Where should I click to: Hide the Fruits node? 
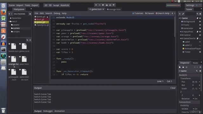click(x=200, y=25)
